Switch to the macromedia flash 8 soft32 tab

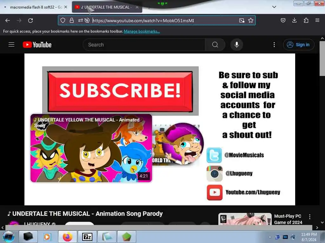(x=36, y=7)
